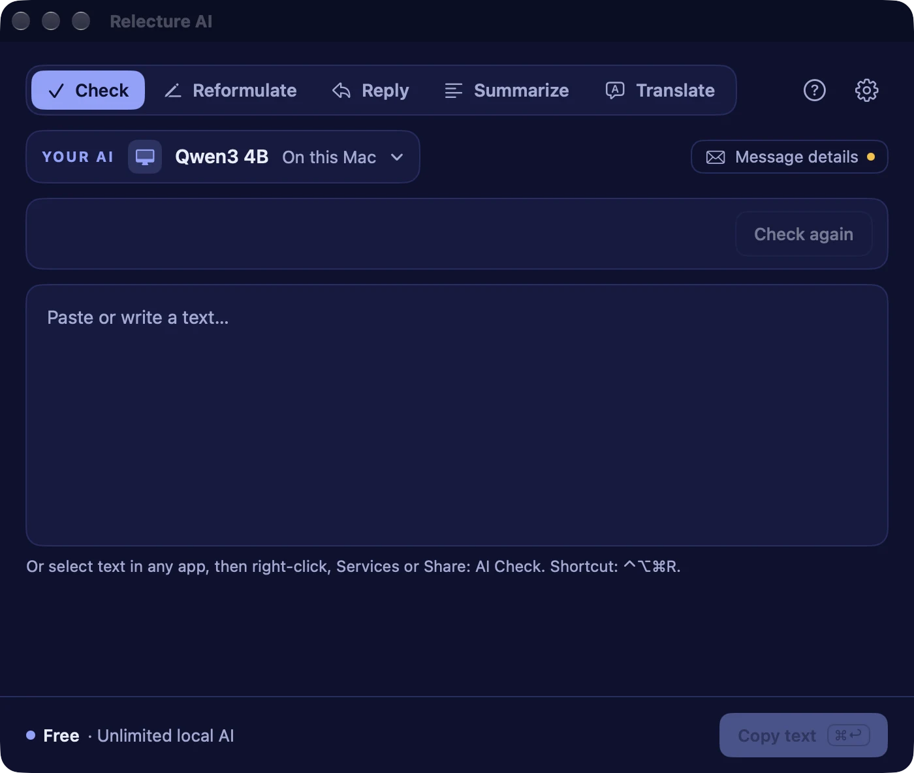Open the Translate tab
Viewport: 914px width, 773px height.
coord(661,90)
